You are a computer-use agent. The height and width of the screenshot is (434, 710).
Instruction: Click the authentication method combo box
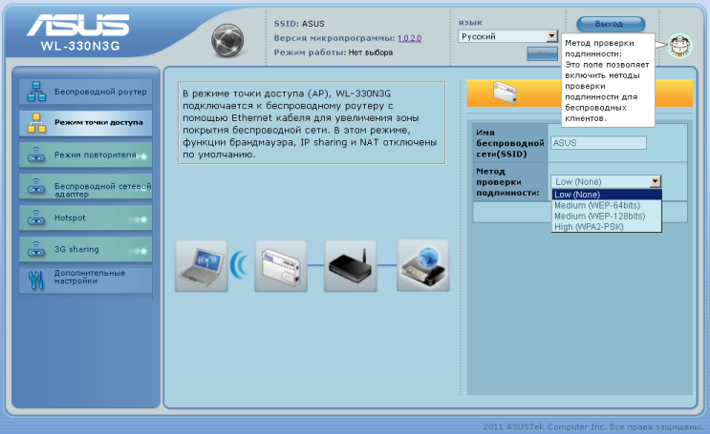(606, 182)
